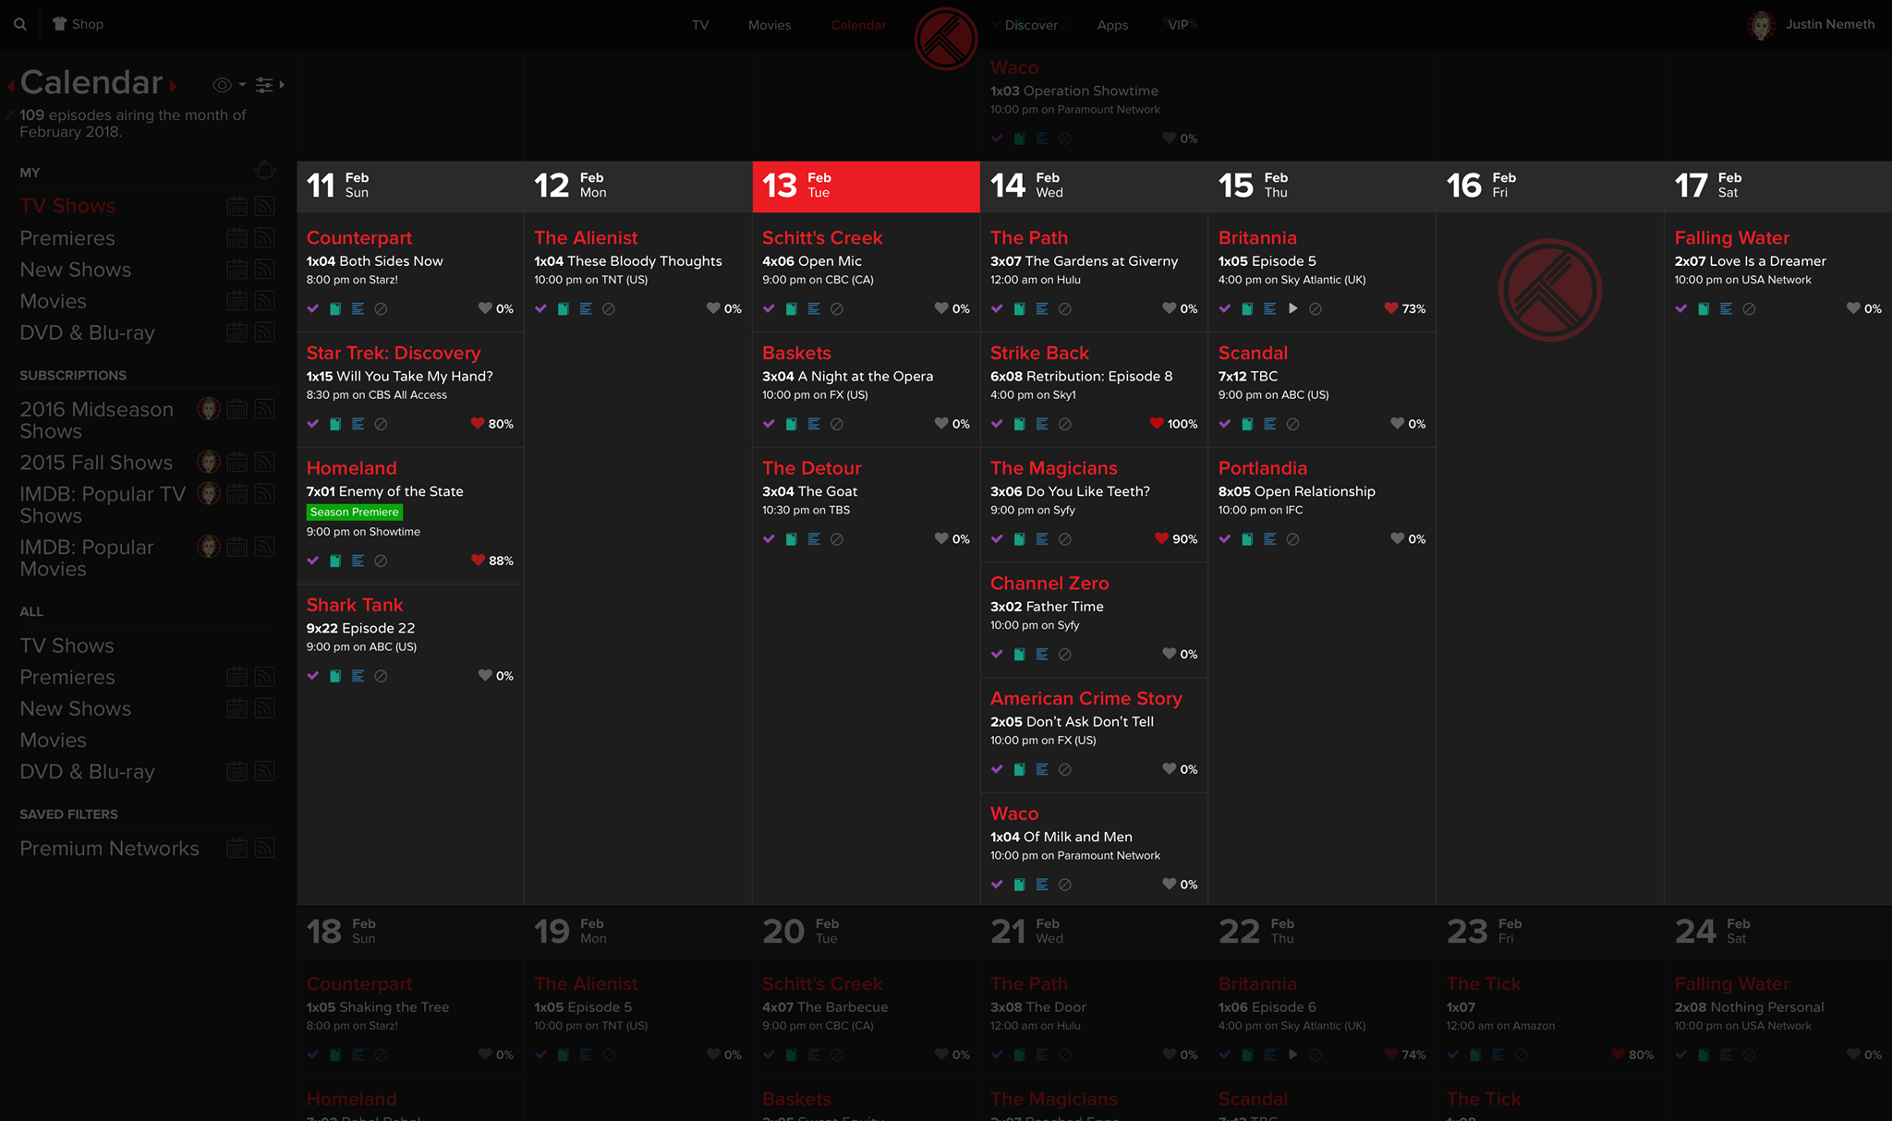
Task: Click the calendar icon for 2015 Fall Shows
Action: click(x=236, y=462)
